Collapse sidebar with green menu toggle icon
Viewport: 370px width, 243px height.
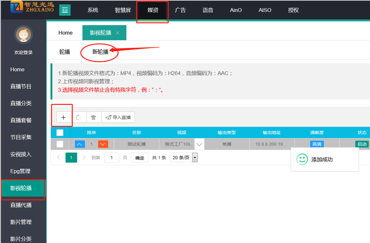65,10
